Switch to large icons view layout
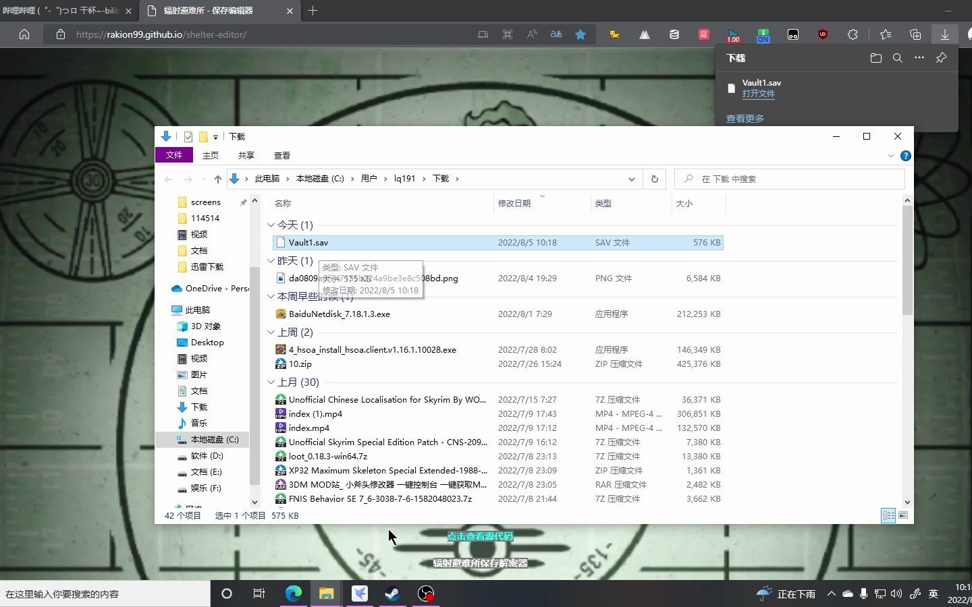The width and height of the screenshot is (972, 607). pos(903,515)
